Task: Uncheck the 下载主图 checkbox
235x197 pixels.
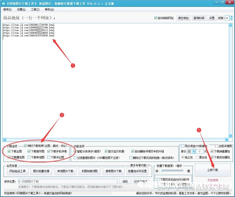Action: [x=9, y=151]
